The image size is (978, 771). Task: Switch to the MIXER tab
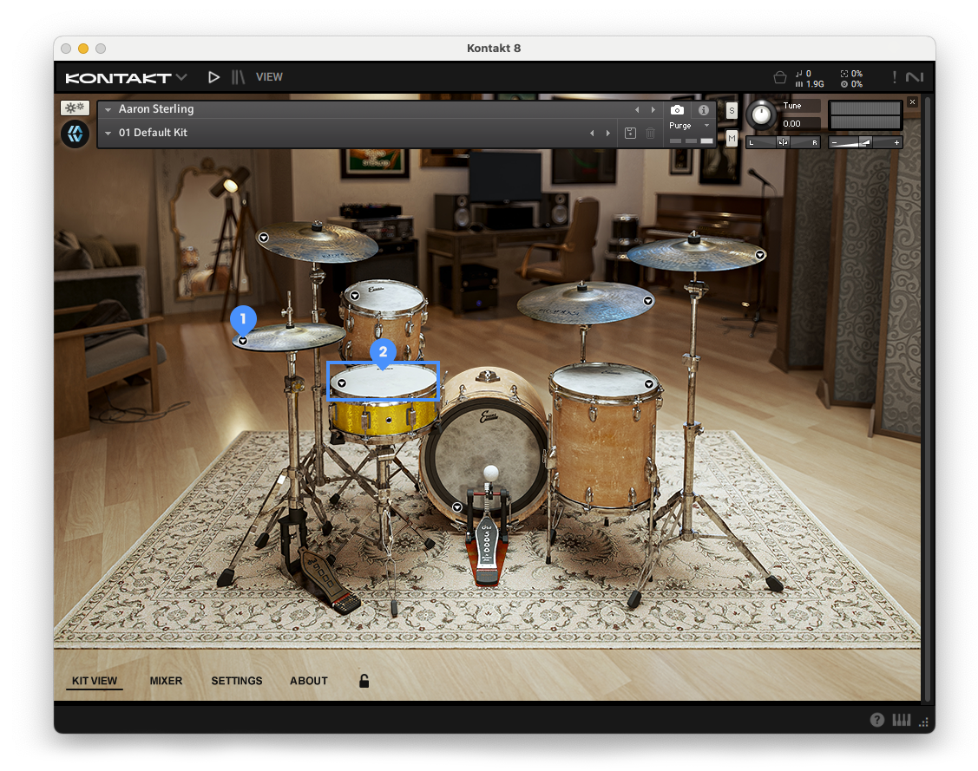(166, 681)
